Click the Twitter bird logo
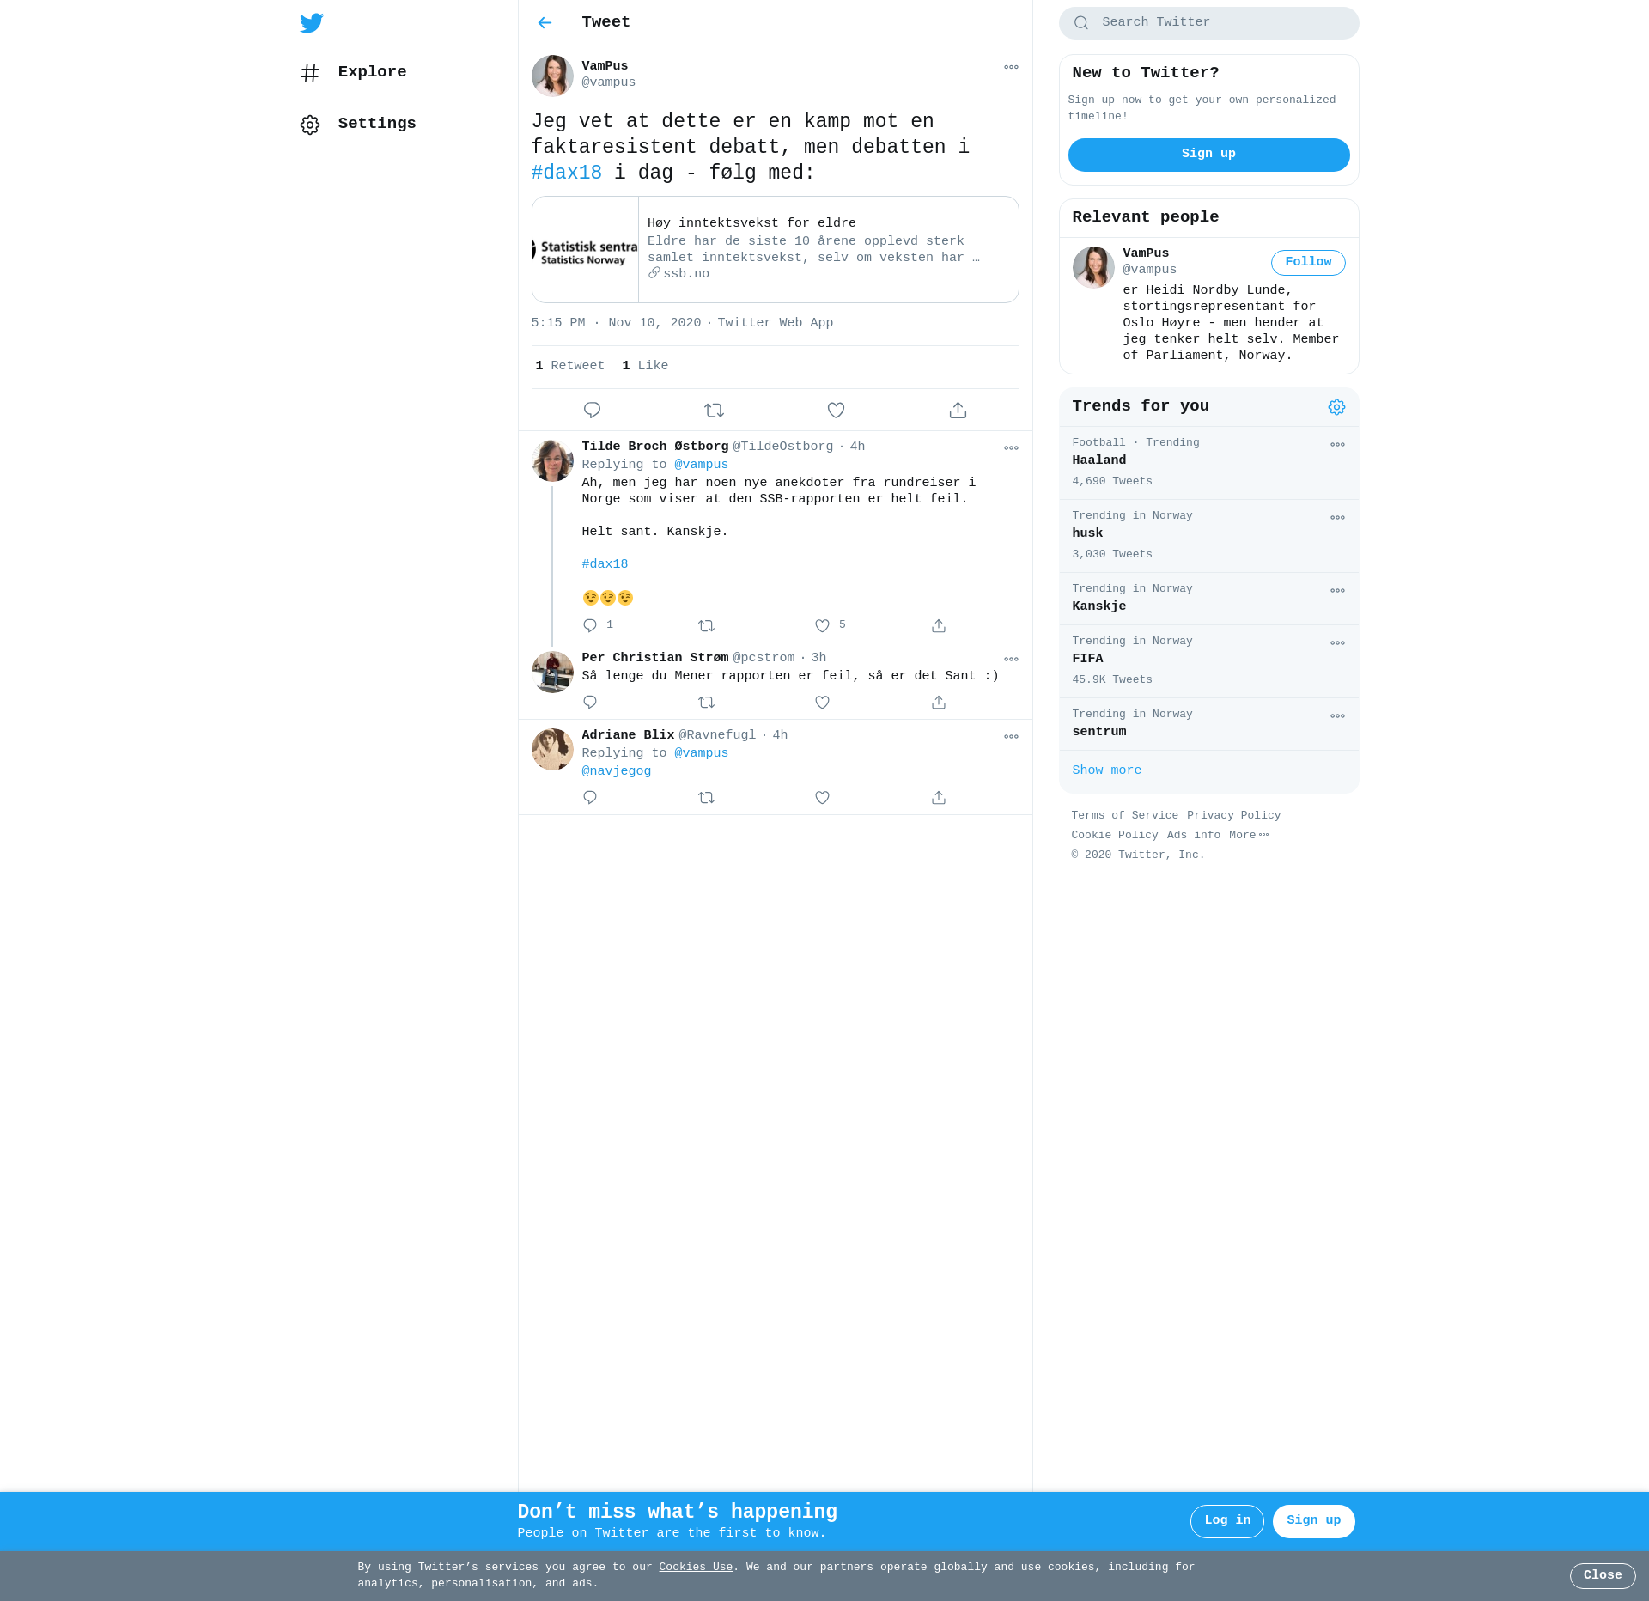Image resolution: width=1649 pixels, height=1601 pixels. tap(311, 23)
